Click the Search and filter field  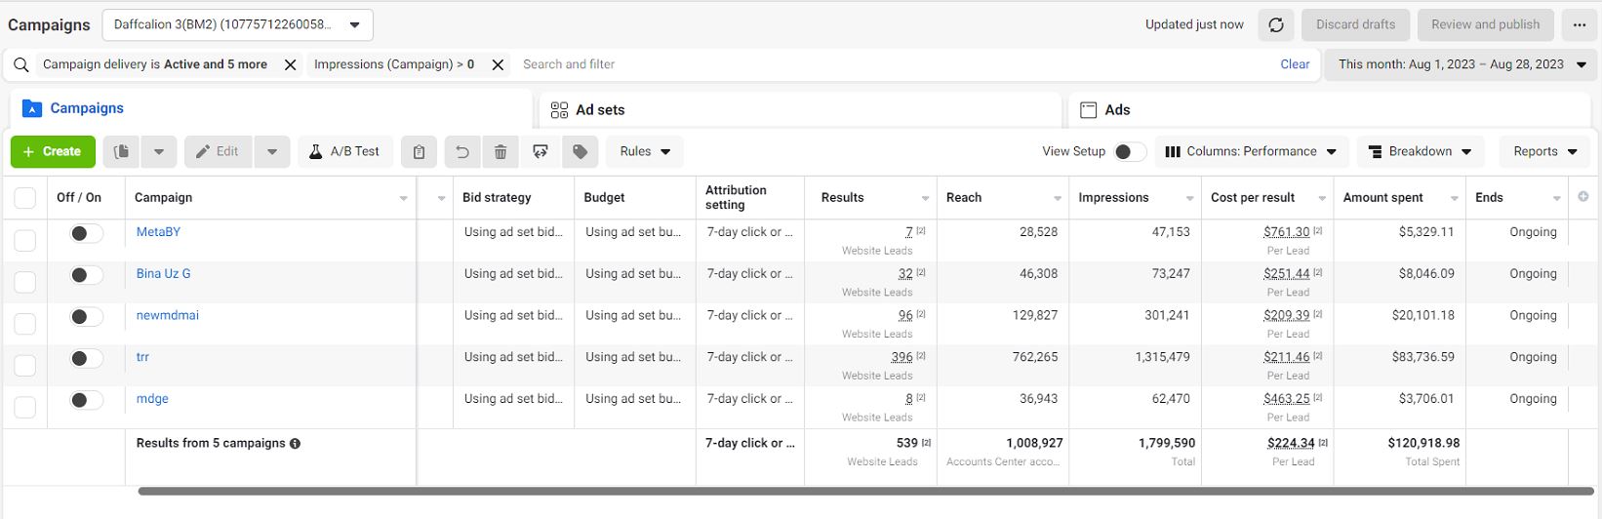(893, 64)
